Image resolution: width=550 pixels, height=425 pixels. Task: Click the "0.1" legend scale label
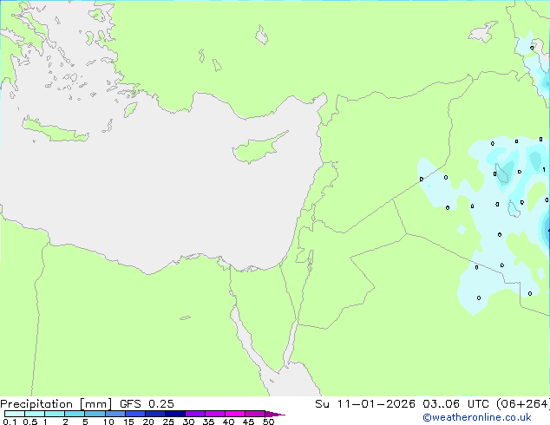[10, 422]
